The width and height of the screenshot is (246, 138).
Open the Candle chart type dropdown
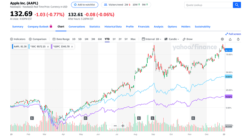tap(172, 39)
